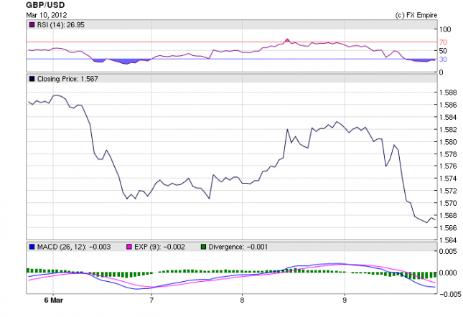
Task: Click the 9 date axis label
Action: coord(345,301)
